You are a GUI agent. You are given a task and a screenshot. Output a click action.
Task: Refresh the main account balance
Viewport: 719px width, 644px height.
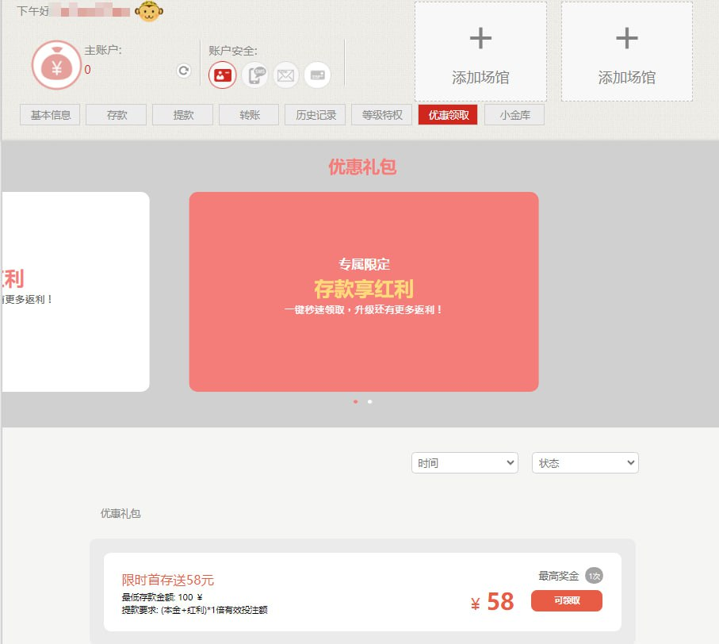[x=184, y=71]
